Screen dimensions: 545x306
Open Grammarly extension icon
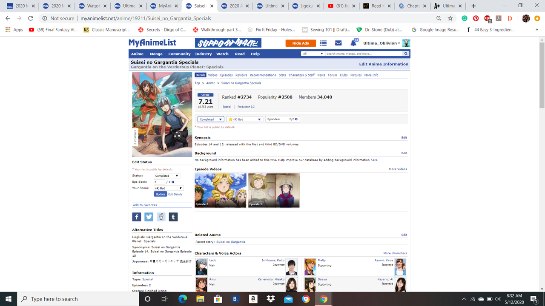click(x=465, y=18)
